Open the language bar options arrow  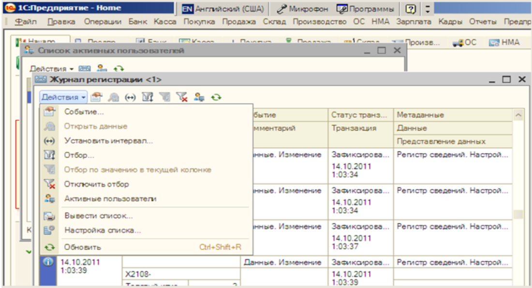pyautogui.click(x=428, y=9)
